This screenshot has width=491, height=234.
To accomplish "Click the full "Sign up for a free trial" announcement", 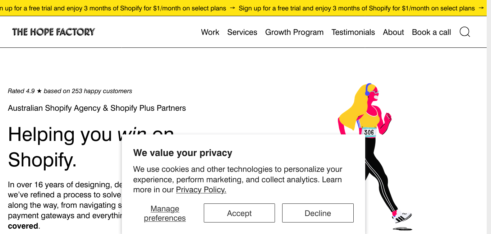I will (x=357, y=8).
